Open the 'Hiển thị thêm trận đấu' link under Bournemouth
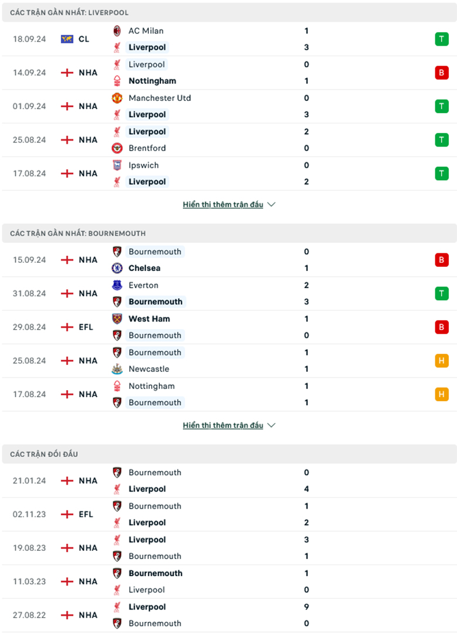The width and height of the screenshot is (457, 633). click(223, 425)
